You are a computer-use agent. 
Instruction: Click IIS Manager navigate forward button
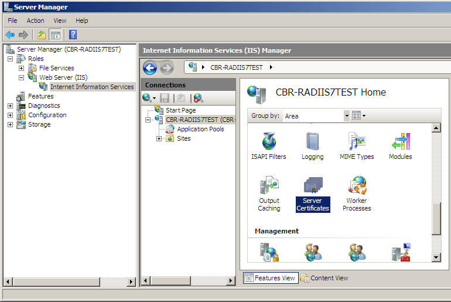[167, 68]
